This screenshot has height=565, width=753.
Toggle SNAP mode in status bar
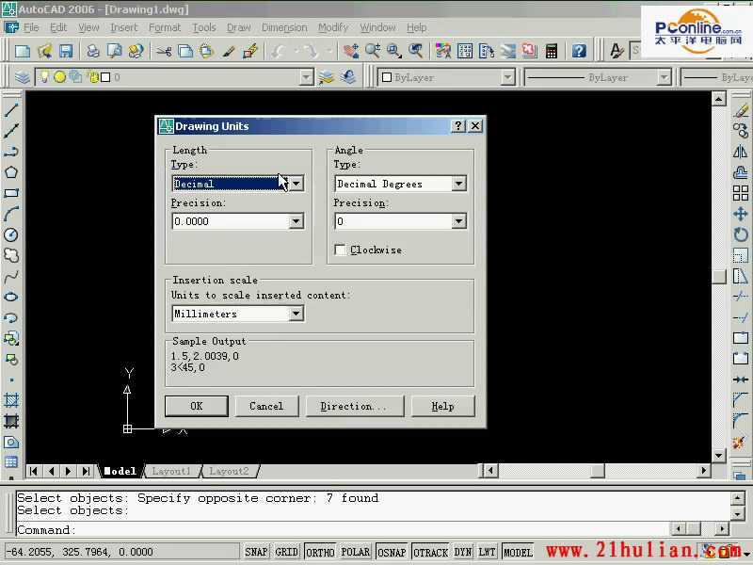[256, 552]
